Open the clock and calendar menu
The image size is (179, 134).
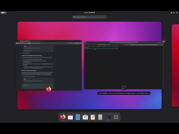89,13
